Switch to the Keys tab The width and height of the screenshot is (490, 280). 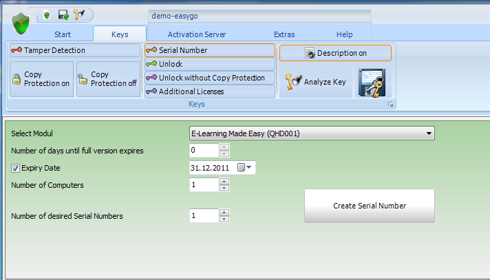(x=120, y=34)
